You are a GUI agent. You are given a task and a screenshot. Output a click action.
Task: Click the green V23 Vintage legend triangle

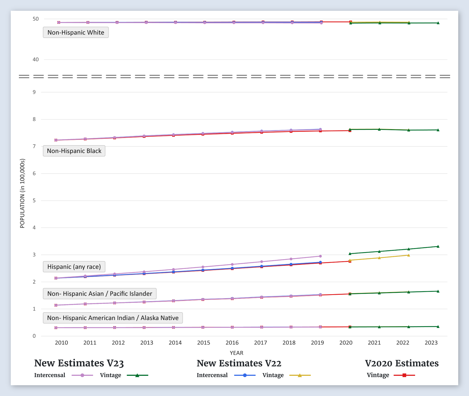137,375
